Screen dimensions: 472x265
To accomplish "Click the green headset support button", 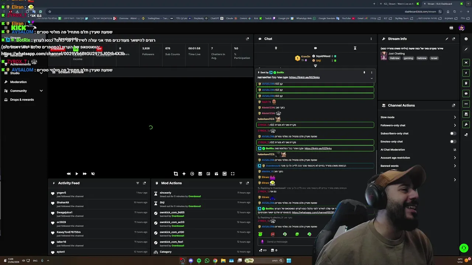I will (464, 248).
